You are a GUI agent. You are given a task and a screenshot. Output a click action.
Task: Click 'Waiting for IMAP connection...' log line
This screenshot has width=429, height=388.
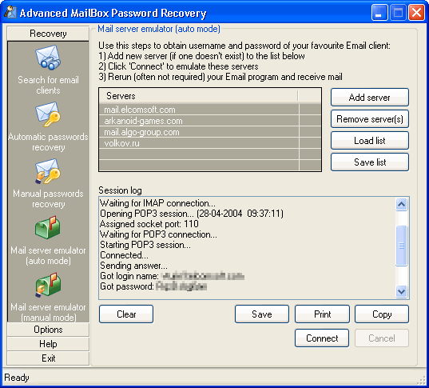coord(157,203)
